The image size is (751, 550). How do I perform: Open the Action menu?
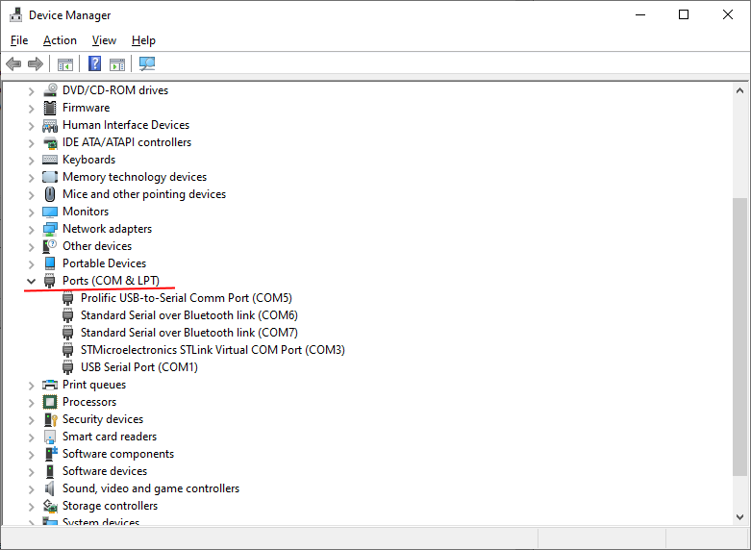(60, 40)
